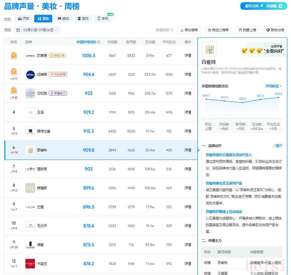
Task: Open the 手机 category tab
Action: [x=103, y=19]
